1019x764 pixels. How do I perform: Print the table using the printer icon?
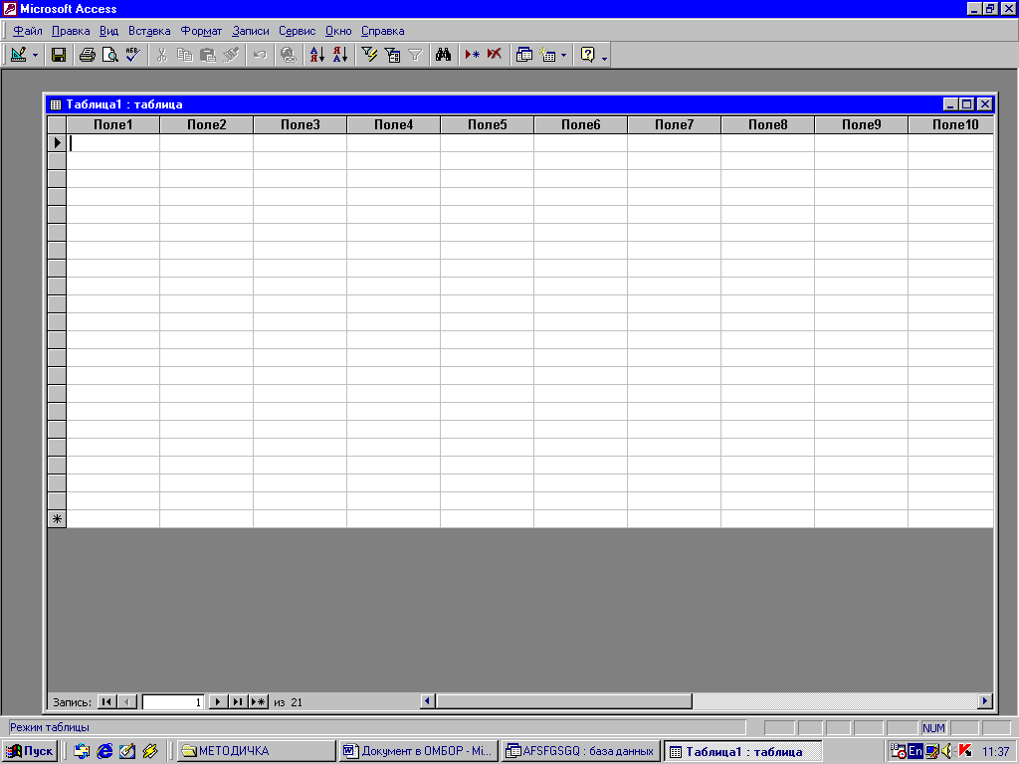click(88, 55)
